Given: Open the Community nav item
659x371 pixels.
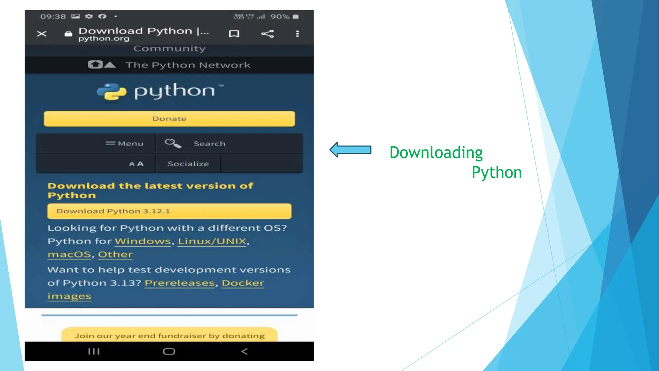Looking at the screenshot, I should pyautogui.click(x=169, y=49).
